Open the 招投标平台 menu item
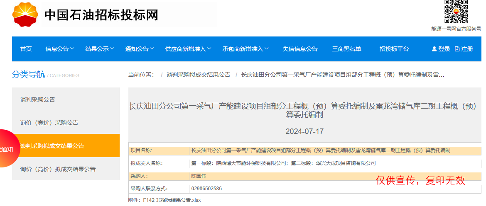486x206 pixels. [394, 49]
